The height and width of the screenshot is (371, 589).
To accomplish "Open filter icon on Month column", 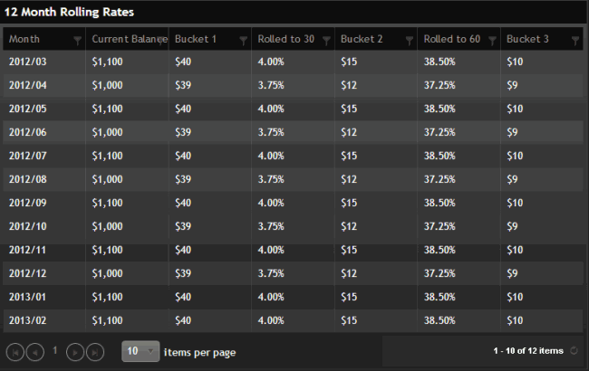I will click(77, 40).
